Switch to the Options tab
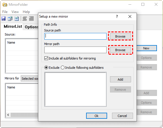Screen dimensions: 163x128 click(x=31, y=27)
